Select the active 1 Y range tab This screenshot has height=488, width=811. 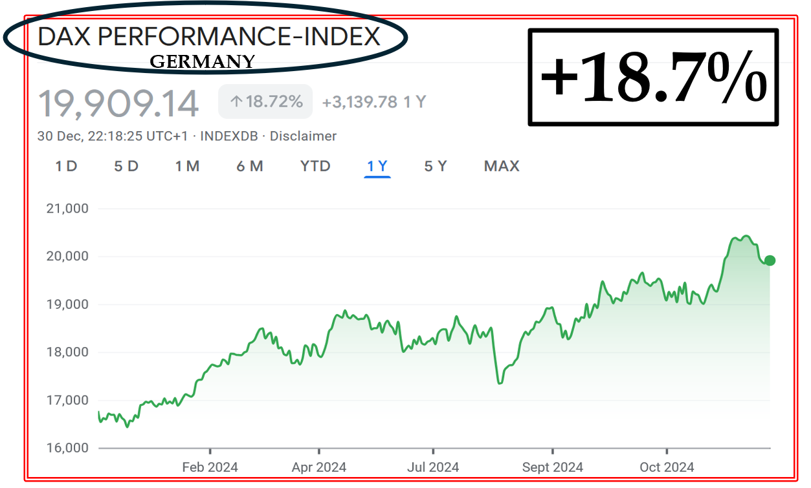[377, 166]
